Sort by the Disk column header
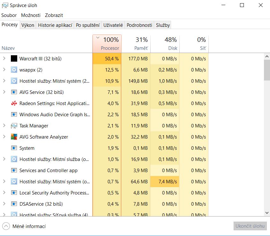Screen dimensions: 270x236 165,44
